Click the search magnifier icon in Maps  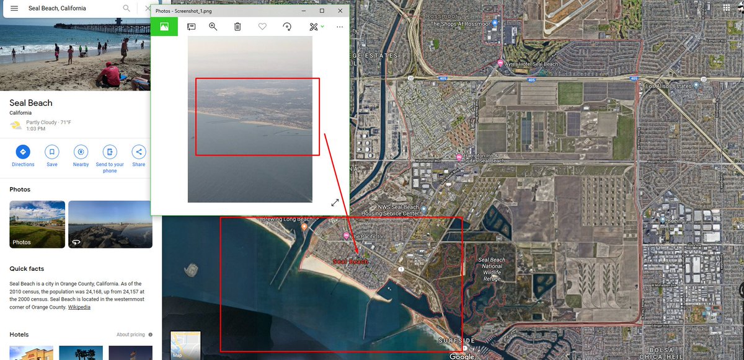click(x=126, y=9)
